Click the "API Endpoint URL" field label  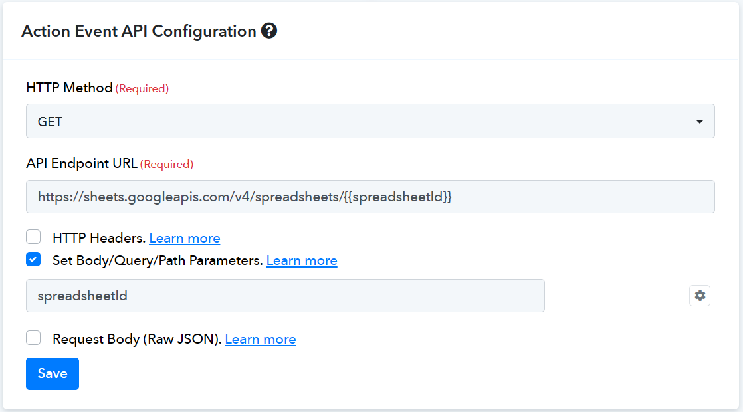tap(82, 163)
